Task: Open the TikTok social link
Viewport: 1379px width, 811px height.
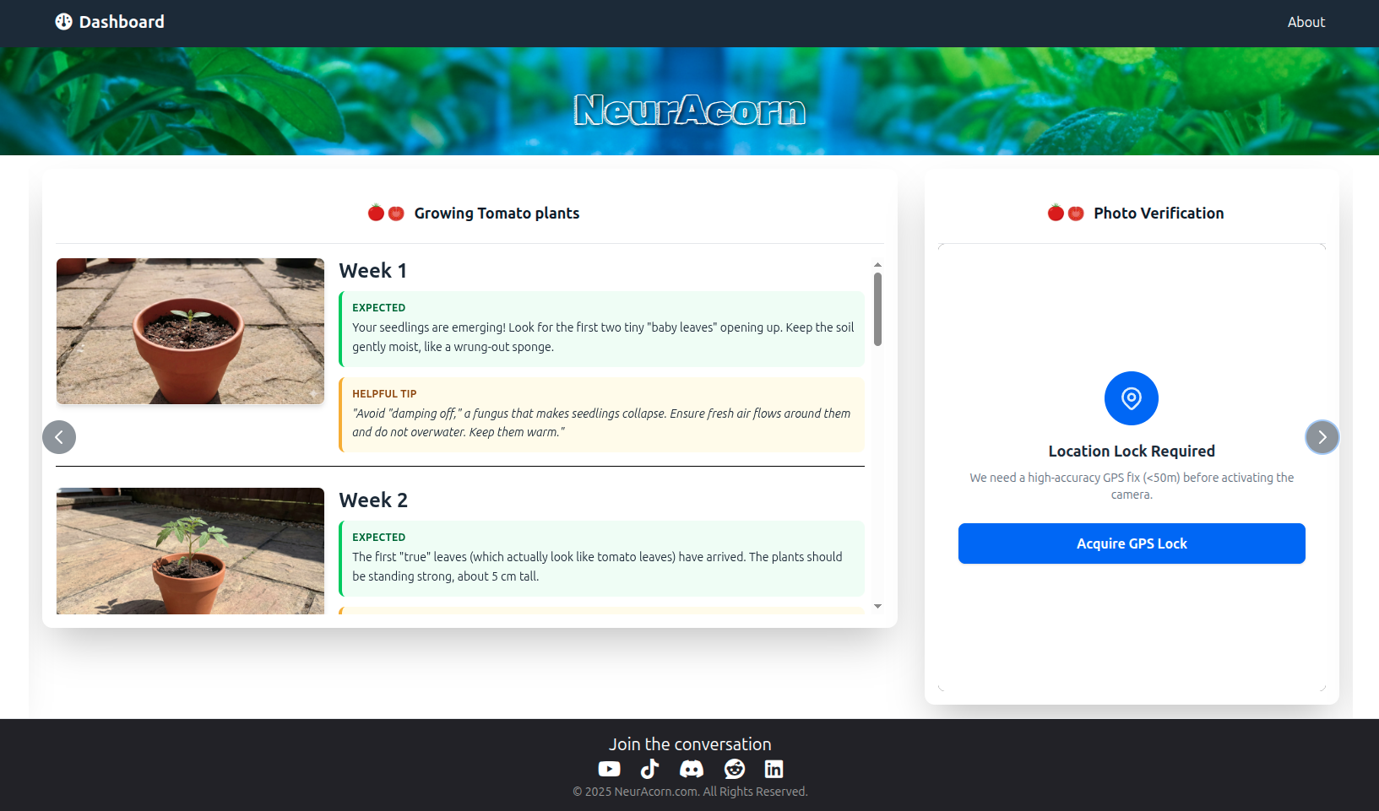Action: pyautogui.click(x=649, y=769)
